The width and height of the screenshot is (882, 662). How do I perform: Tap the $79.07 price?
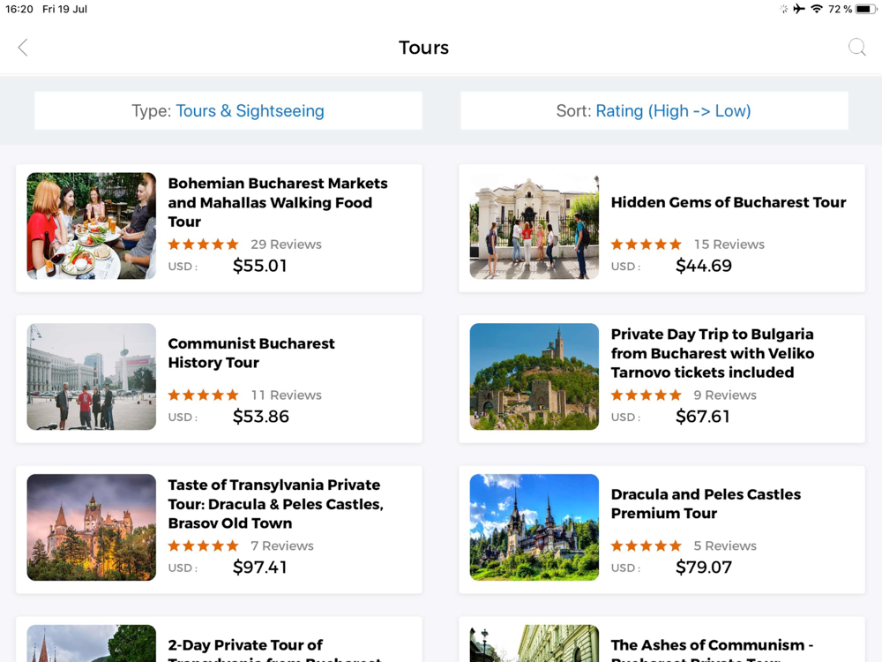704,568
